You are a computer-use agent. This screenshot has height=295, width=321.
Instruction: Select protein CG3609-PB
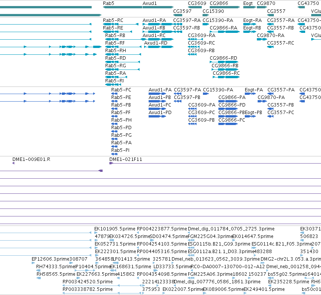[x=201, y=120]
